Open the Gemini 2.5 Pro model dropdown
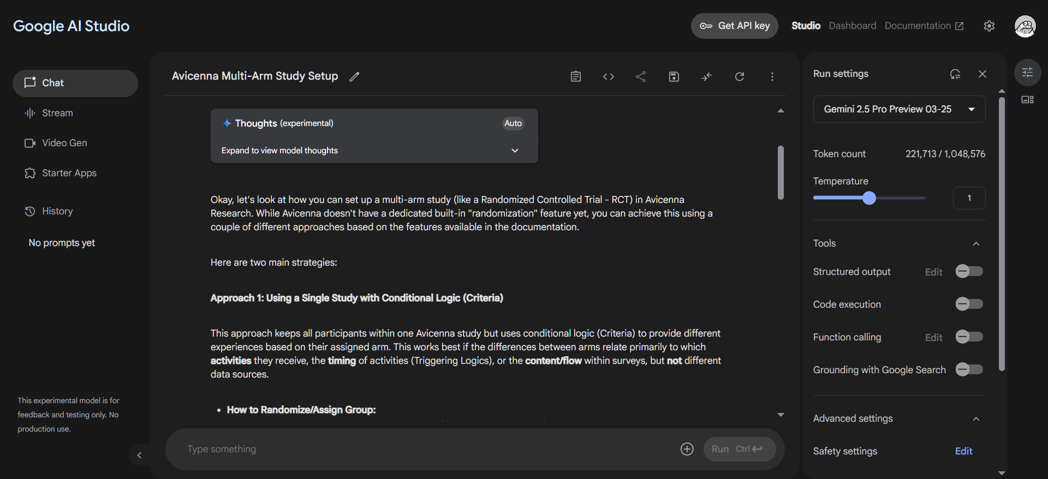Viewport: 1048px width, 479px height. (x=898, y=109)
